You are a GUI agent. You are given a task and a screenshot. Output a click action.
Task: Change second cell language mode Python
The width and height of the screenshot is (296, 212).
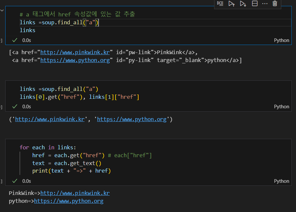click(282, 107)
